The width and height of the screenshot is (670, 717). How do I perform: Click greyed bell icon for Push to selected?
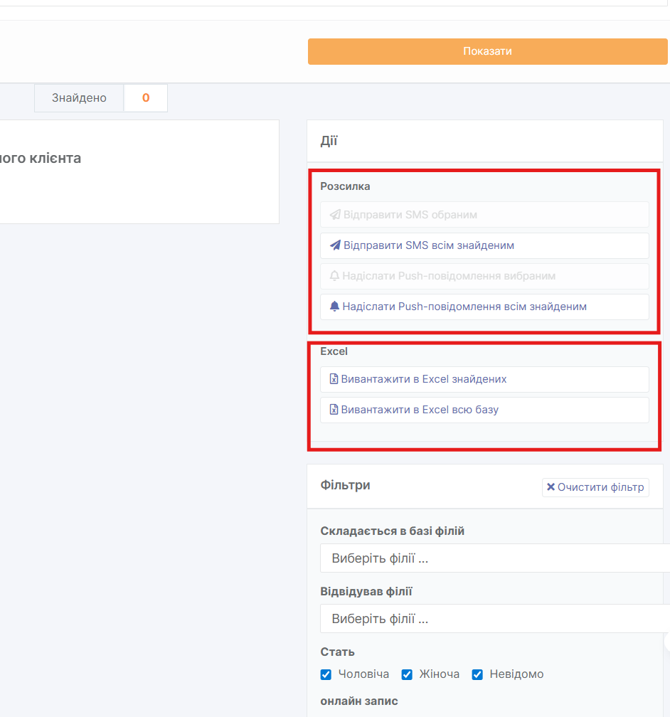[x=334, y=276]
